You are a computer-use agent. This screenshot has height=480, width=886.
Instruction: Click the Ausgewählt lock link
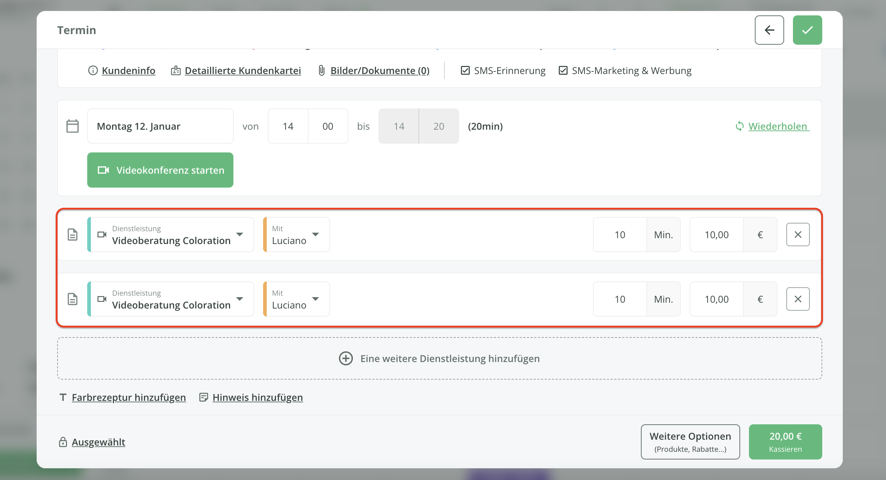[98, 442]
